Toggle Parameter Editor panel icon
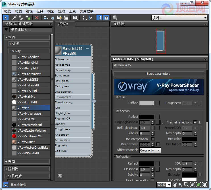Screen dimensions: 211x190 (106, 18)
